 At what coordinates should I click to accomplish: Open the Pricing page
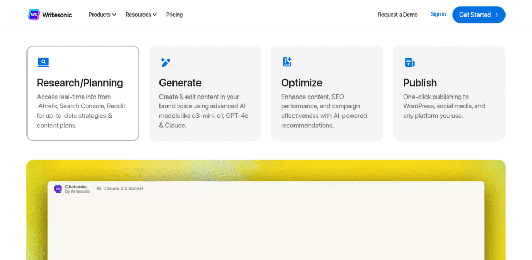pos(175,15)
